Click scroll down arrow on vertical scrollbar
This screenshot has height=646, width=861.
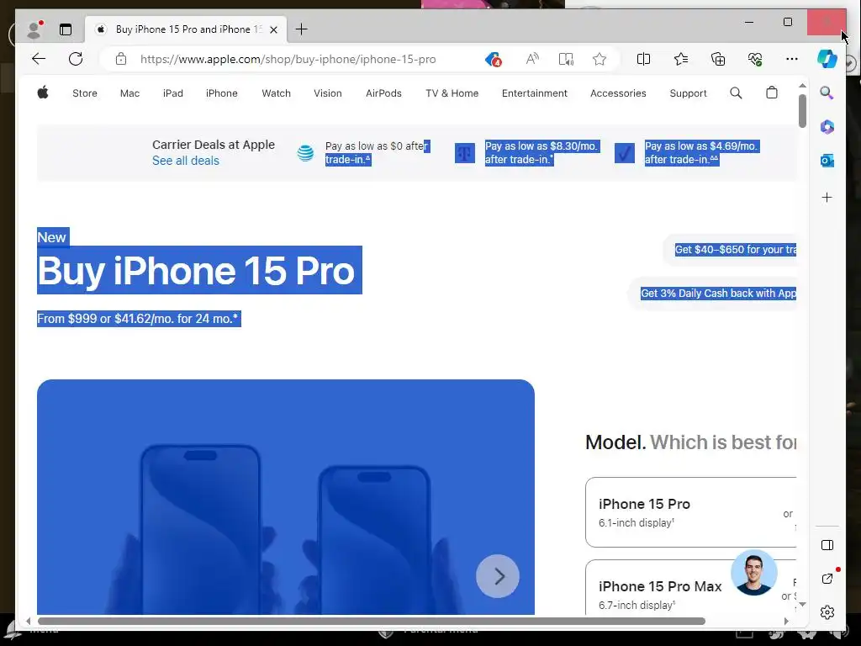(802, 604)
